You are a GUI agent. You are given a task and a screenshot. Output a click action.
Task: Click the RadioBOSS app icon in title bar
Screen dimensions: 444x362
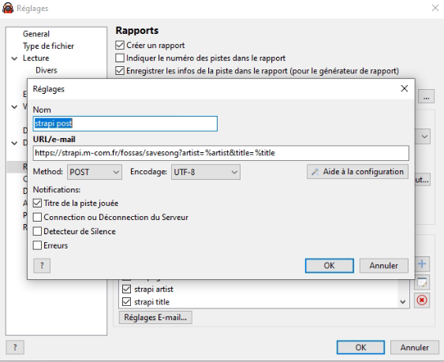tap(8, 8)
